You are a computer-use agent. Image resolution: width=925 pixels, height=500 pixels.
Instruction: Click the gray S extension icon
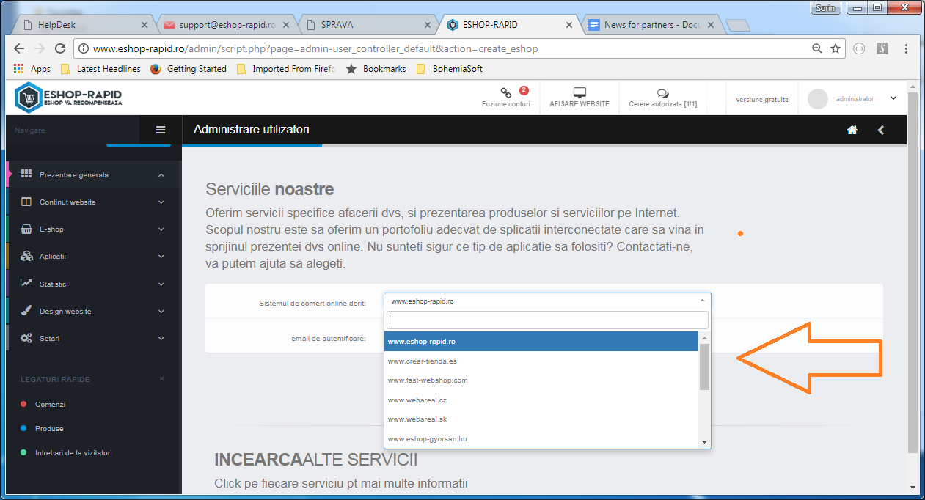(883, 48)
